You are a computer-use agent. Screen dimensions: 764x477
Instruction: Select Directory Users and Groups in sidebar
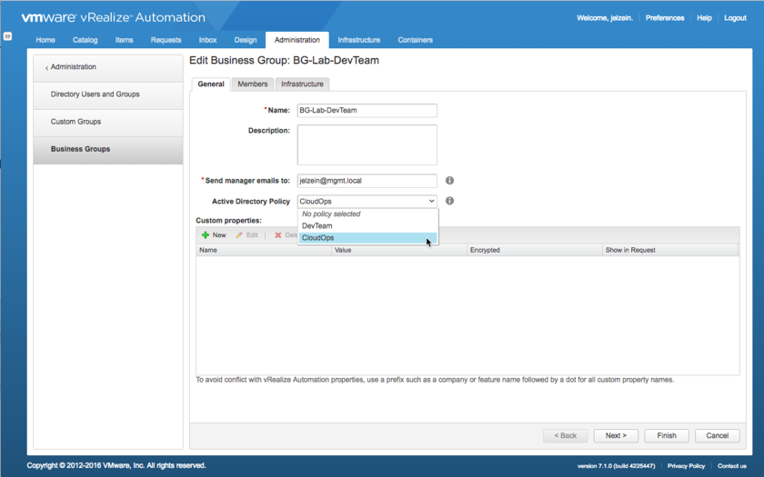(95, 94)
